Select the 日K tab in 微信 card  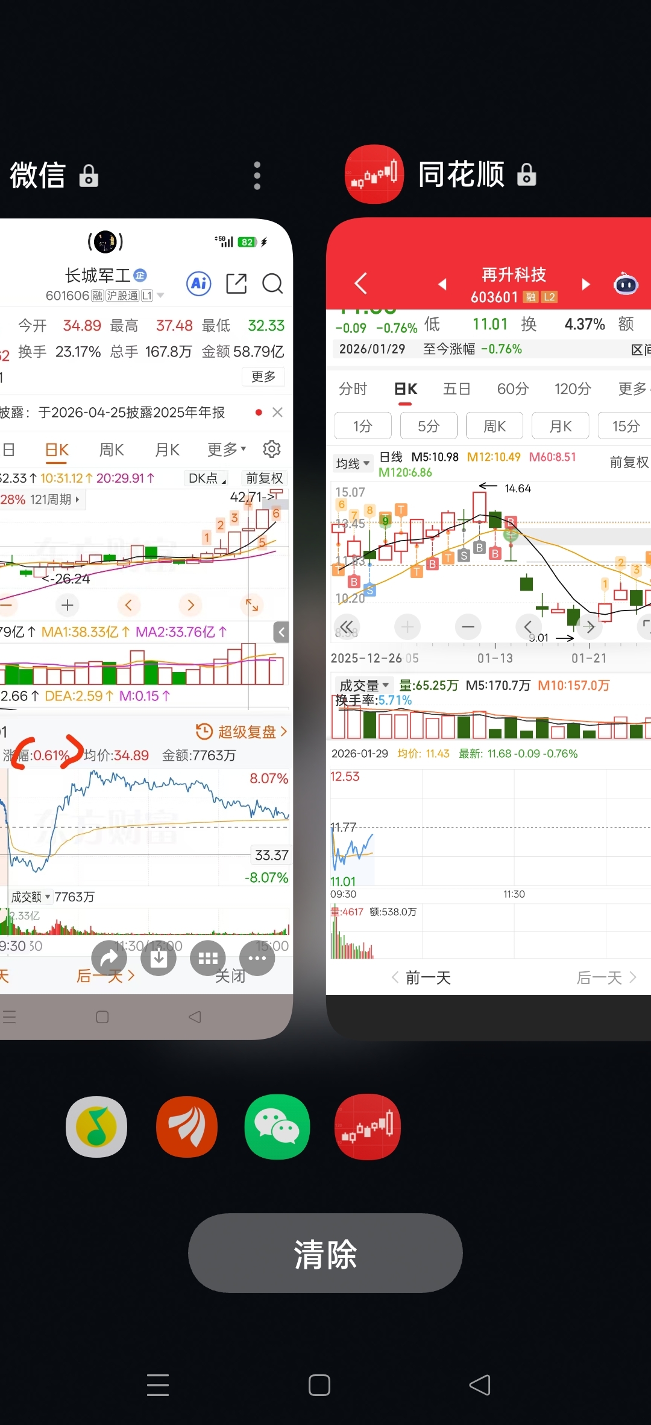57,450
